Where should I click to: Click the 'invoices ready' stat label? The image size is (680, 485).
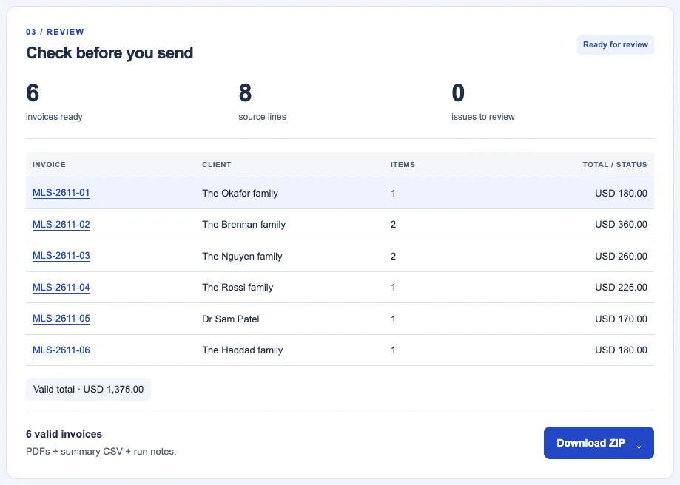54,117
